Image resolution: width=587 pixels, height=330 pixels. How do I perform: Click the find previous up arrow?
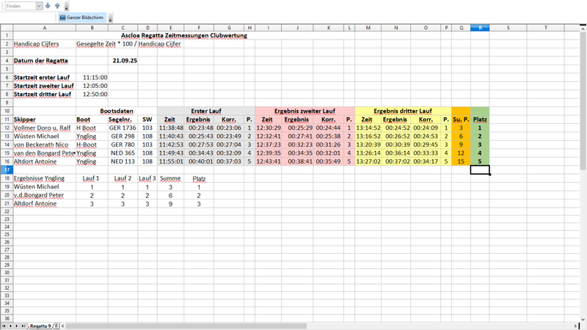coord(57,5)
